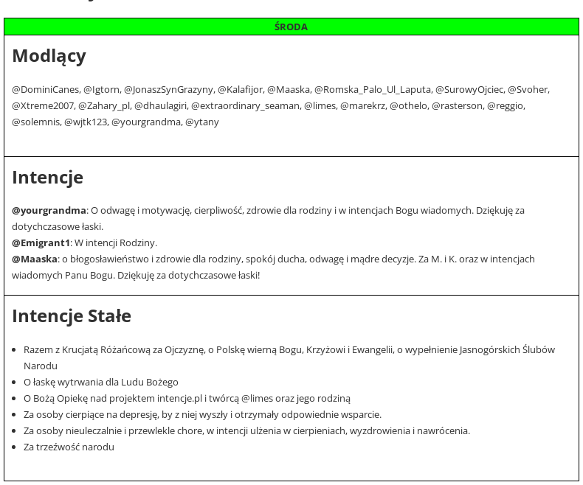Open the @SurowyOjciec mention
The image size is (583, 485).
point(469,89)
